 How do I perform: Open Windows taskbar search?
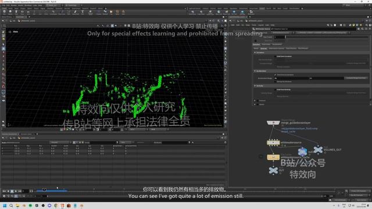tap(11, 206)
